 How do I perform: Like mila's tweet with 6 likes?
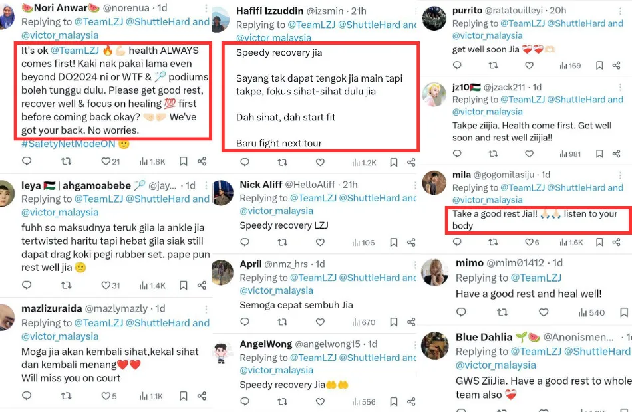(530, 243)
